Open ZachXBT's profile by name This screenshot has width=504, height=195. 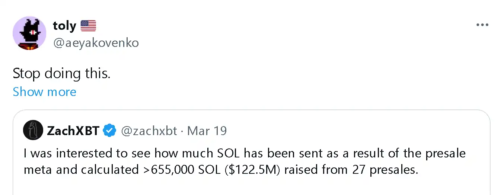pos(73,131)
